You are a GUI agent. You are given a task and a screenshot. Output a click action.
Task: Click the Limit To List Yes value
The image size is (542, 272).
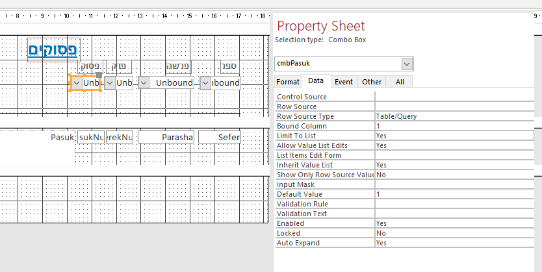(454, 136)
